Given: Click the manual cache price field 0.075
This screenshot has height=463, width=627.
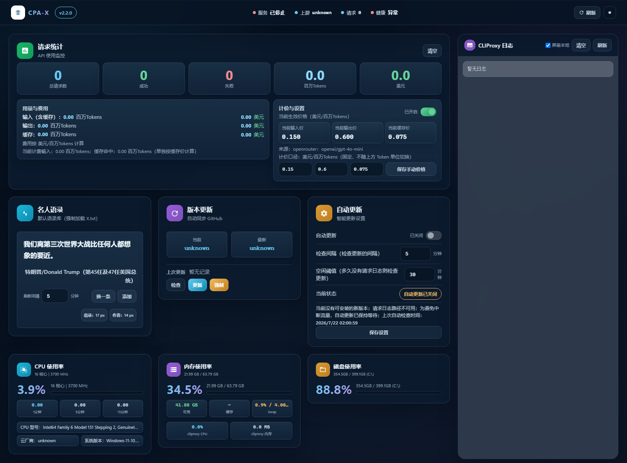Looking at the screenshot, I should (367, 169).
